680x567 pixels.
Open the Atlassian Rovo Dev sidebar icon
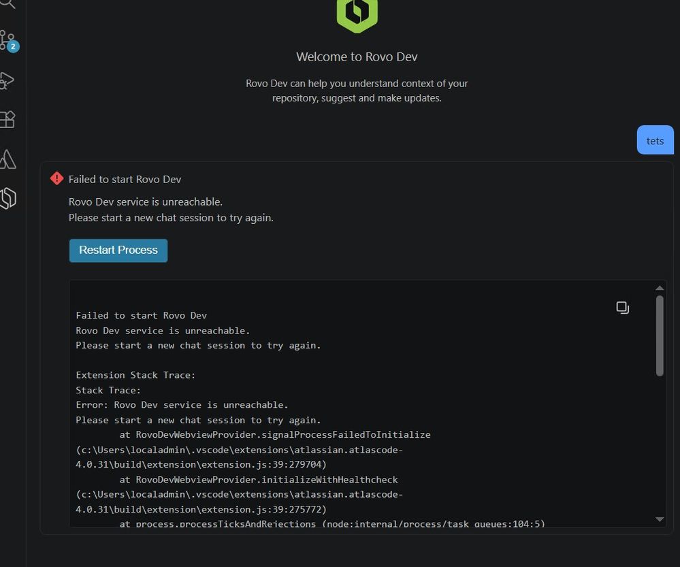click(x=7, y=198)
